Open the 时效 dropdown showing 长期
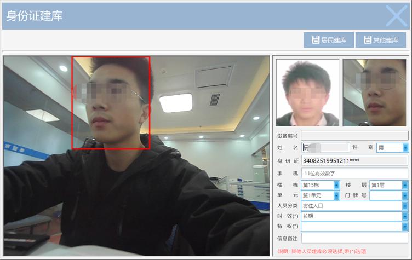This screenshot has width=412, height=260. pyautogui.click(x=405, y=216)
